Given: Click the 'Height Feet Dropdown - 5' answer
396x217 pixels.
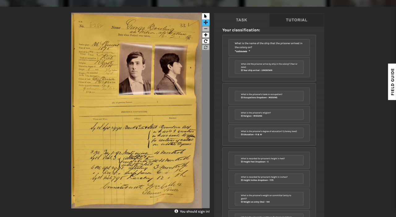Looking at the screenshot, I should 255,162.
